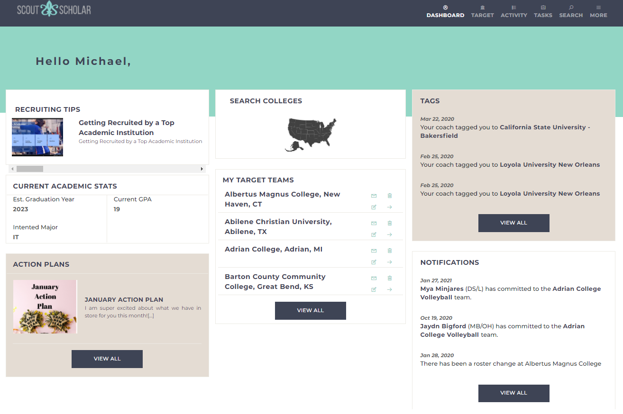Viewport: 623px width, 414px height.
Task: Delete Adrian College with trash icon
Action: pyautogui.click(x=390, y=251)
